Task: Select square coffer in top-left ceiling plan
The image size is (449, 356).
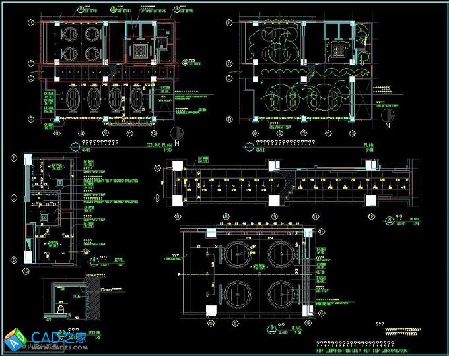Action: coord(141,49)
